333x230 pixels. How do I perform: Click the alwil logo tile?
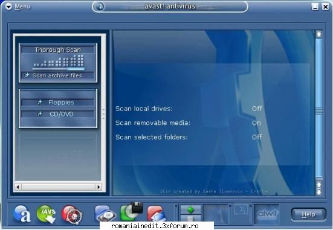click(x=267, y=214)
